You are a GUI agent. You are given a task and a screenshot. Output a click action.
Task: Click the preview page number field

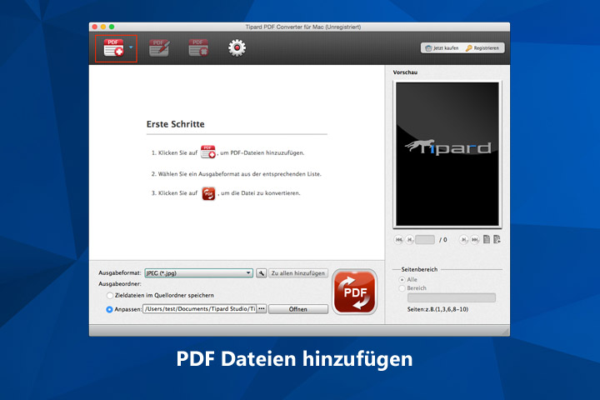[425, 240]
